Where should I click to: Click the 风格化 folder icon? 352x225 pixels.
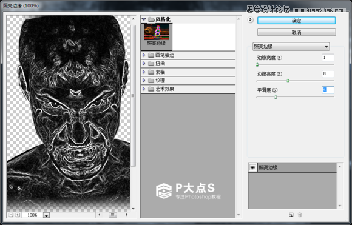click(151, 19)
